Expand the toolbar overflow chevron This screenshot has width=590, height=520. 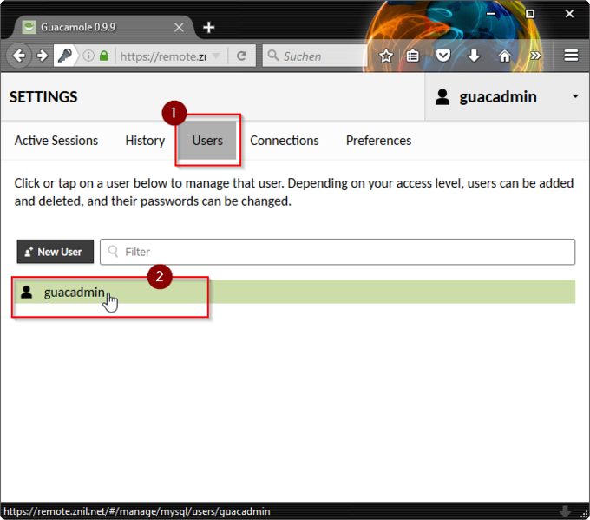535,56
